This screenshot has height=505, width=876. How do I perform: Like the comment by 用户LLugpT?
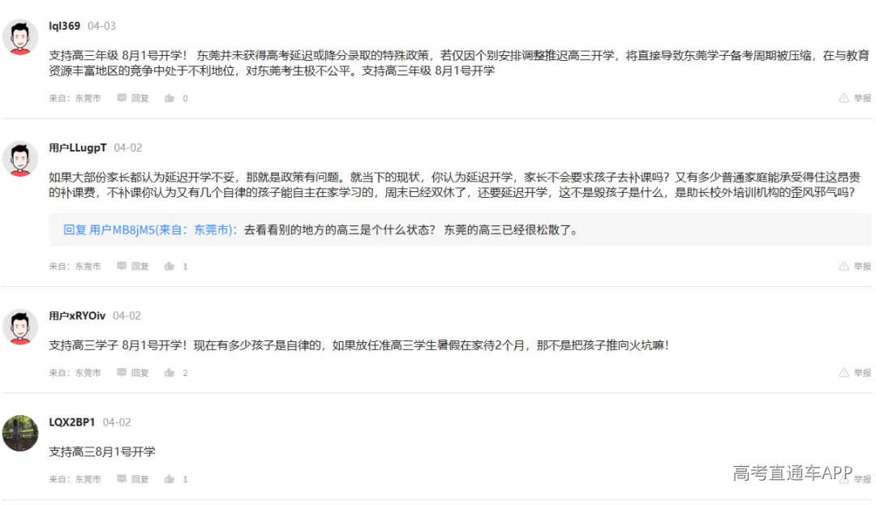point(170,266)
